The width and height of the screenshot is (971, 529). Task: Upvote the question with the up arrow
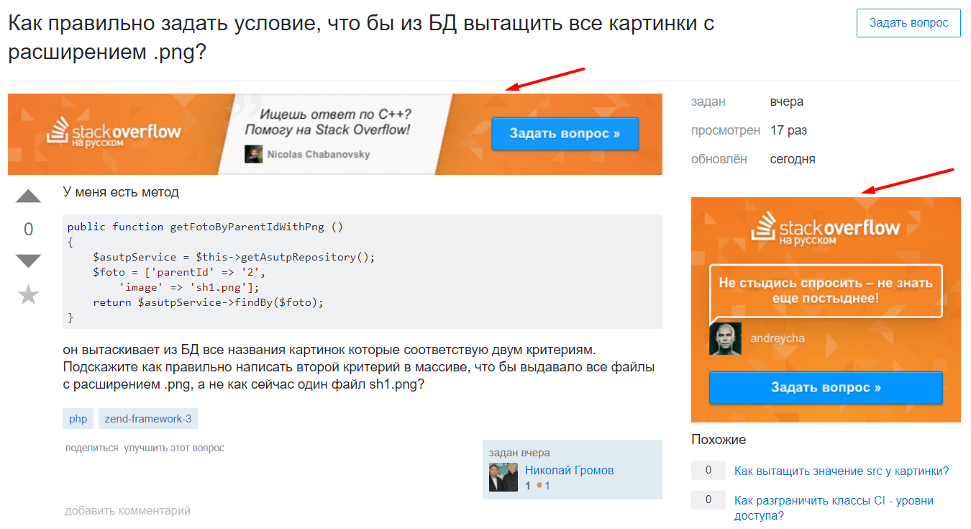tap(29, 196)
